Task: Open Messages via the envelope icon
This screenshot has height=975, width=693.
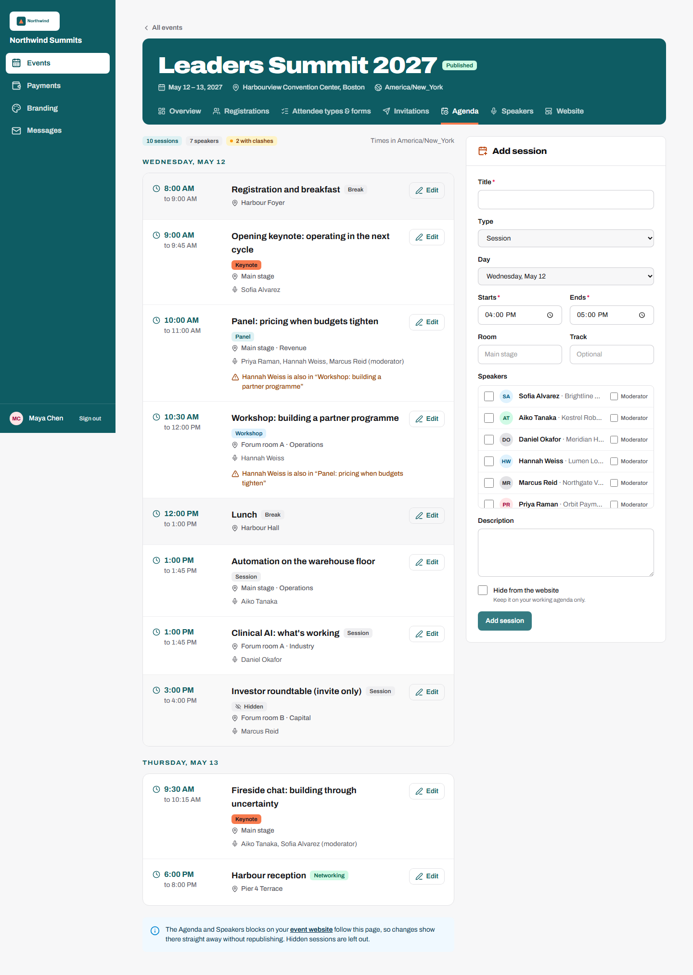Action: [16, 130]
